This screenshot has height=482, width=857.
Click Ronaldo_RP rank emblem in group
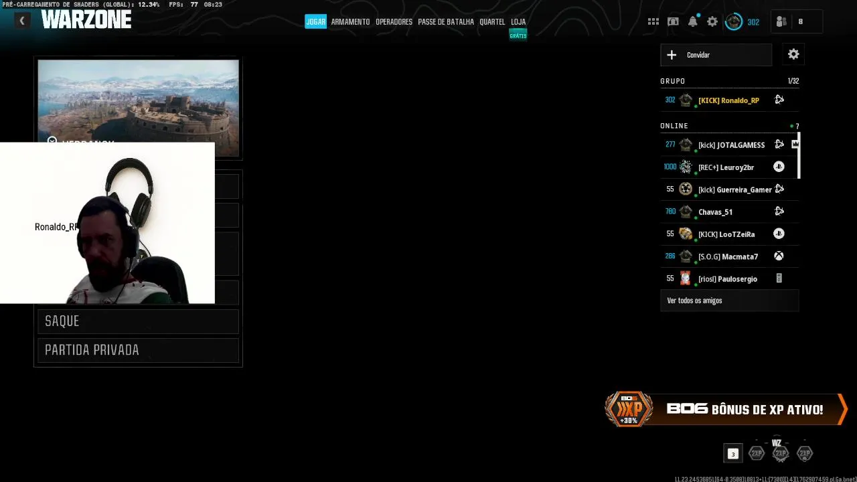coord(686,100)
